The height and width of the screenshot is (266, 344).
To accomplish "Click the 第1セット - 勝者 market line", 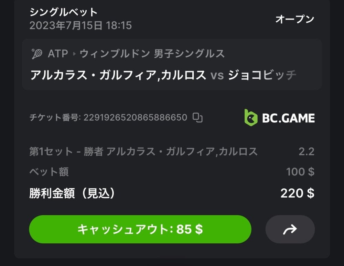I will 143,152.
